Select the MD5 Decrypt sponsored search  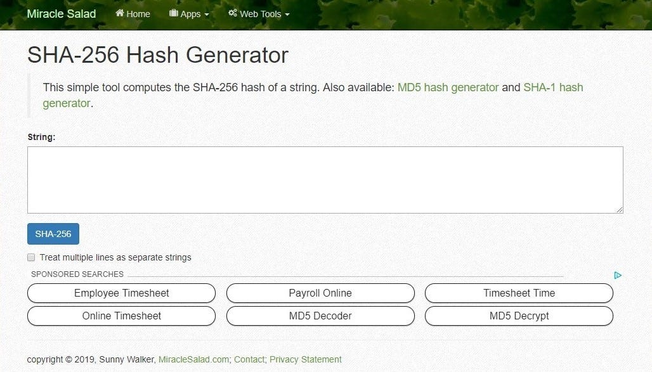(519, 316)
